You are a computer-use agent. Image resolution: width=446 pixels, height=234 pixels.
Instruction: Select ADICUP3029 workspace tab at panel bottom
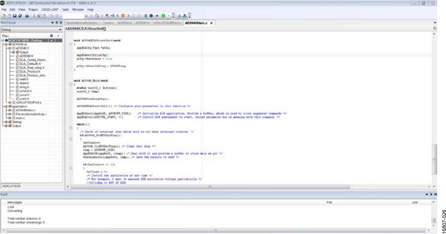pos(11,186)
